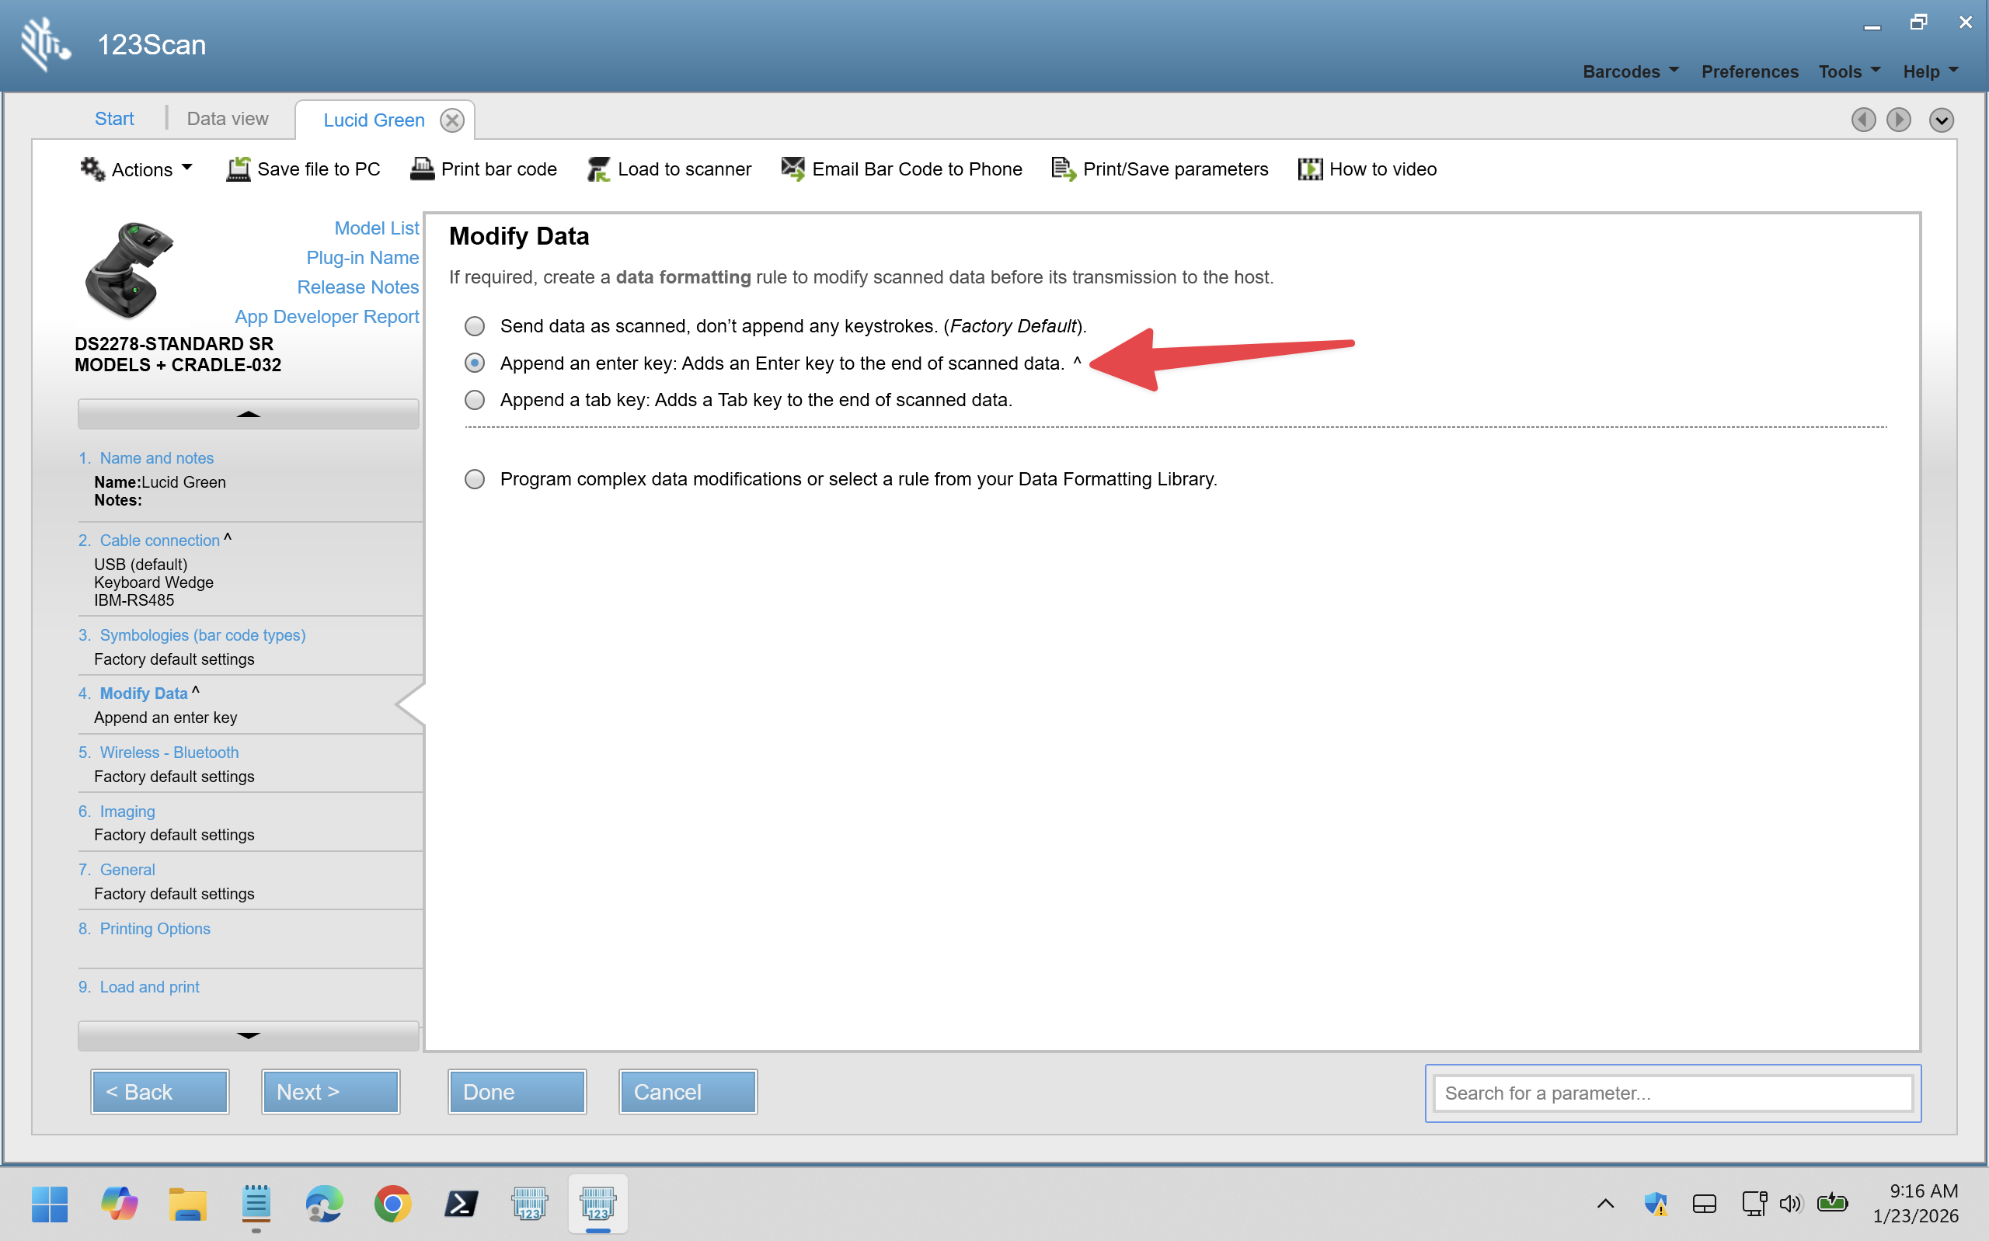Expand the Tools menu
The image size is (1989, 1241).
pyautogui.click(x=1848, y=71)
